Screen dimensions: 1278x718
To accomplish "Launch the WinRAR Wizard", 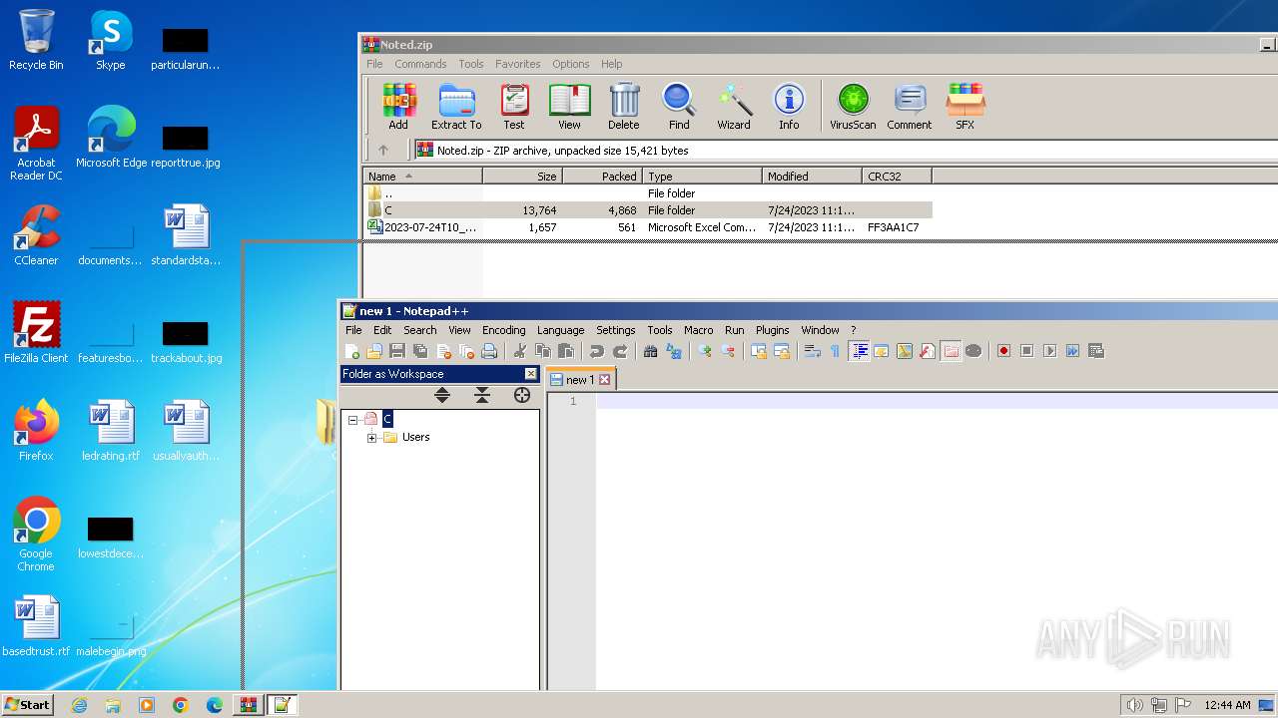I will click(x=734, y=107).
